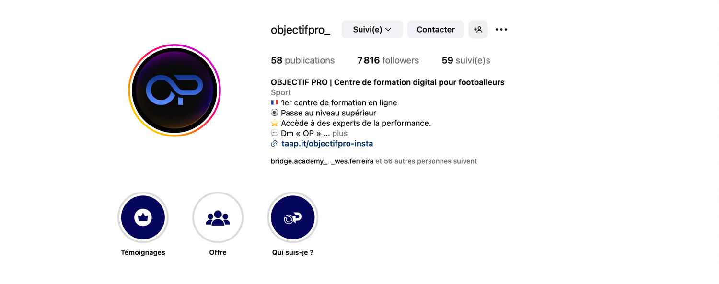
Task: Click the objectifpro_ username heading
Action: [301, 30]
